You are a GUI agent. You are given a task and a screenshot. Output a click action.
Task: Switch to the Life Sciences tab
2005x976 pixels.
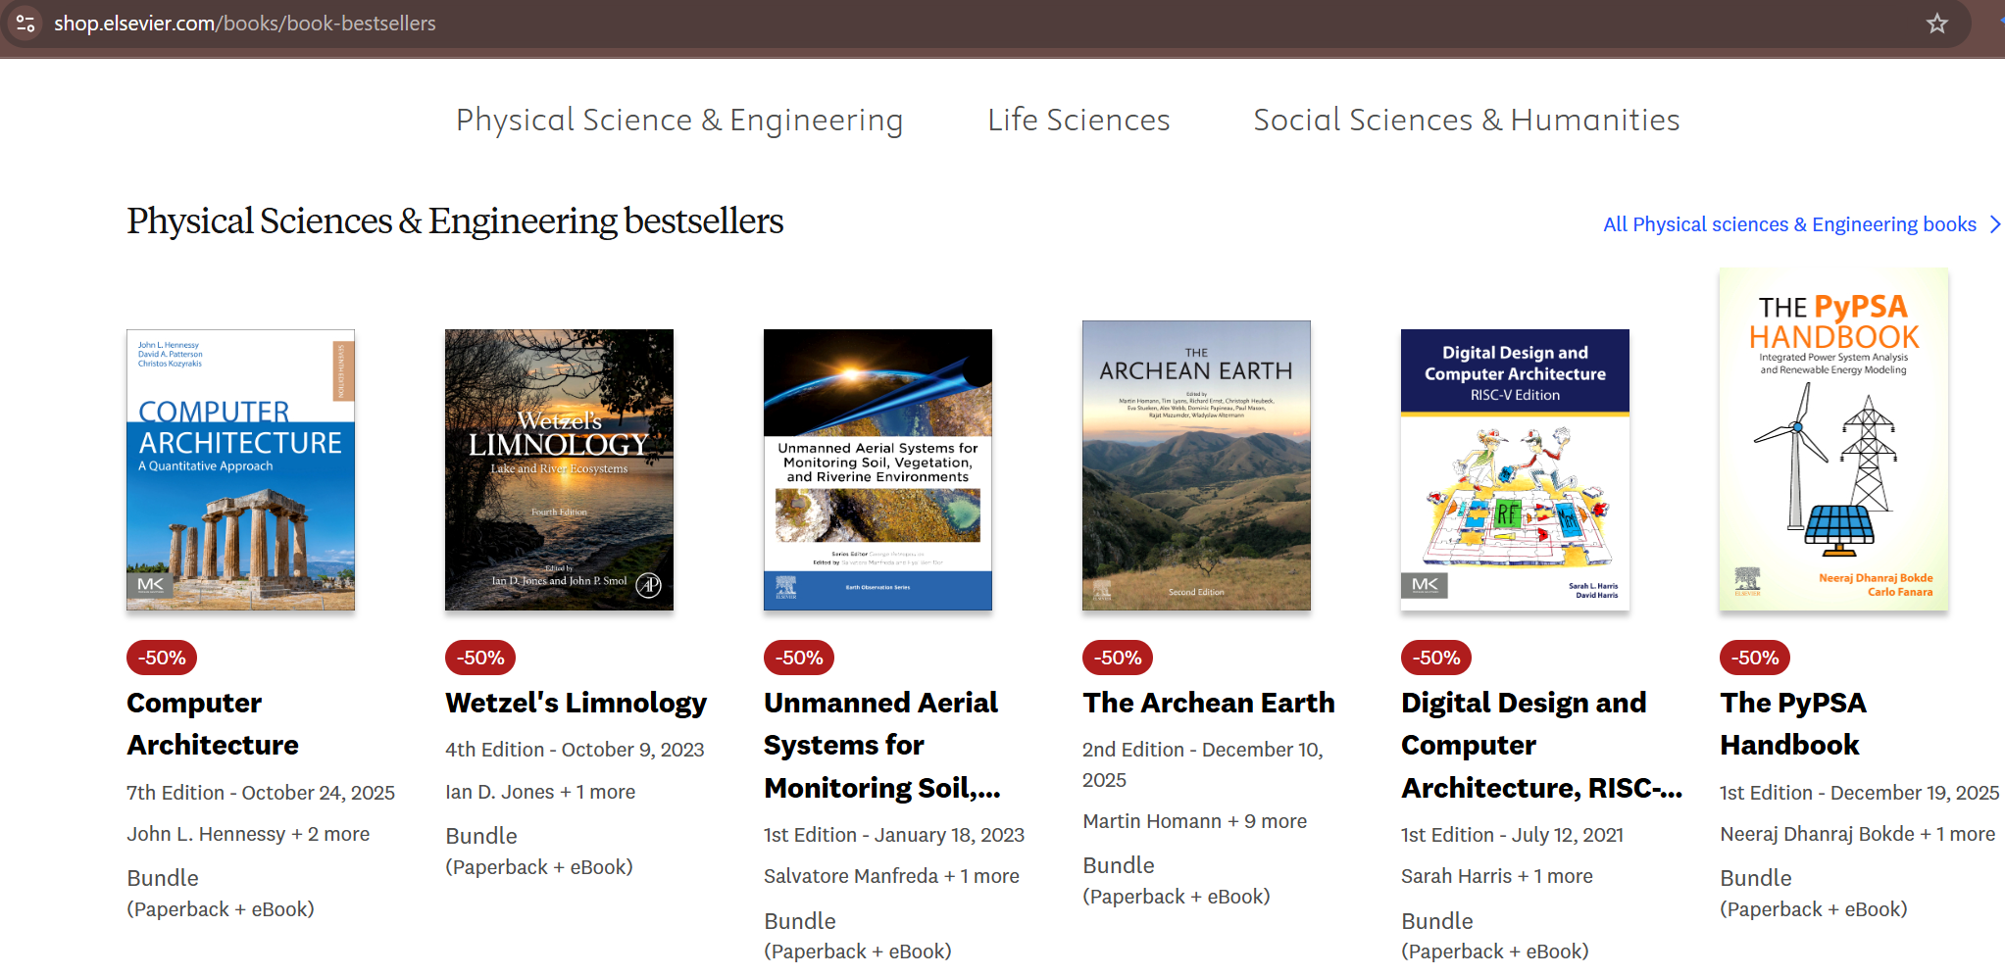1078,120
